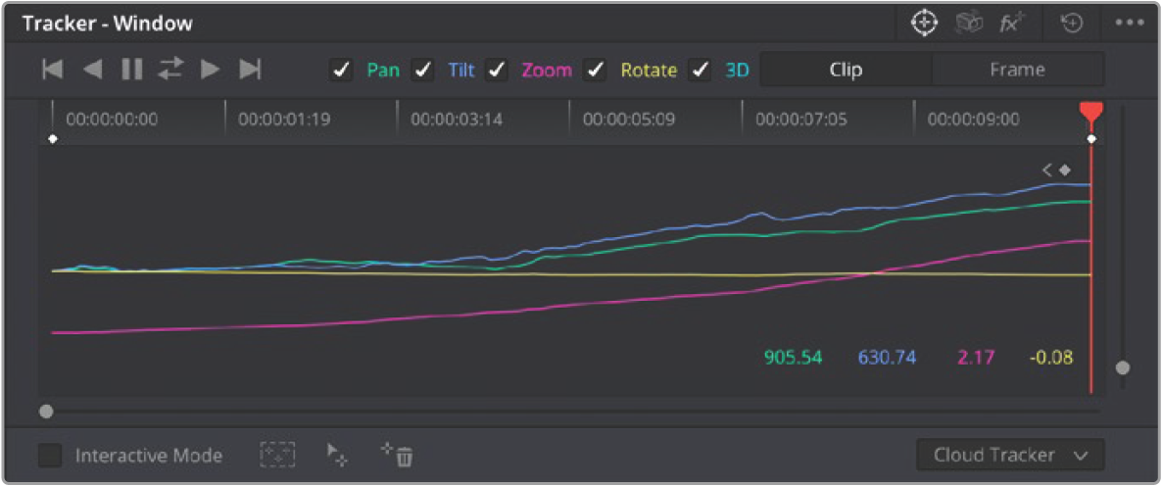Start tracking forward
Screen dimensions: 1162x486
[x=211, y=70]
